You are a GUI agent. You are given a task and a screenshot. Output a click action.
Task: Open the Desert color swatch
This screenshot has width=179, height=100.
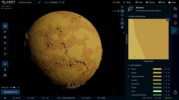click(x=157, y=69)
